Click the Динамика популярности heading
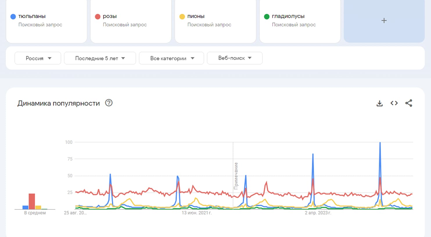The image size is (431, 237). pos(59,103)
